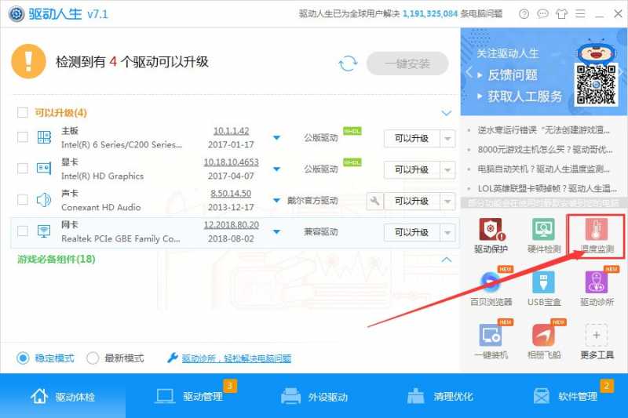
Task: Open the 获取人工服务 banner link
Action: coord(524,96)
